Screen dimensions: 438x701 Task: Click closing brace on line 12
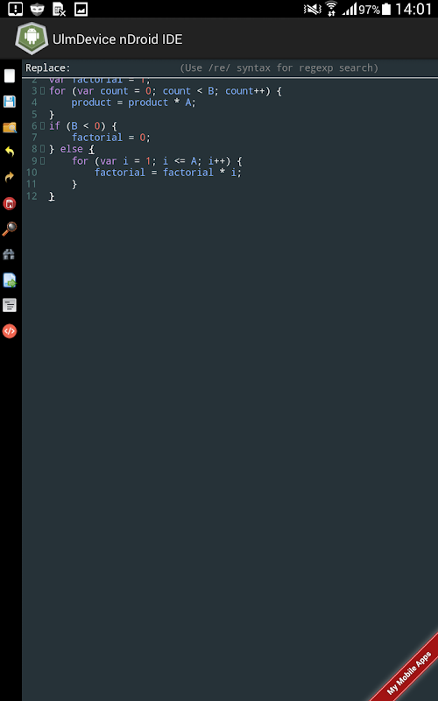click(52, 195)
